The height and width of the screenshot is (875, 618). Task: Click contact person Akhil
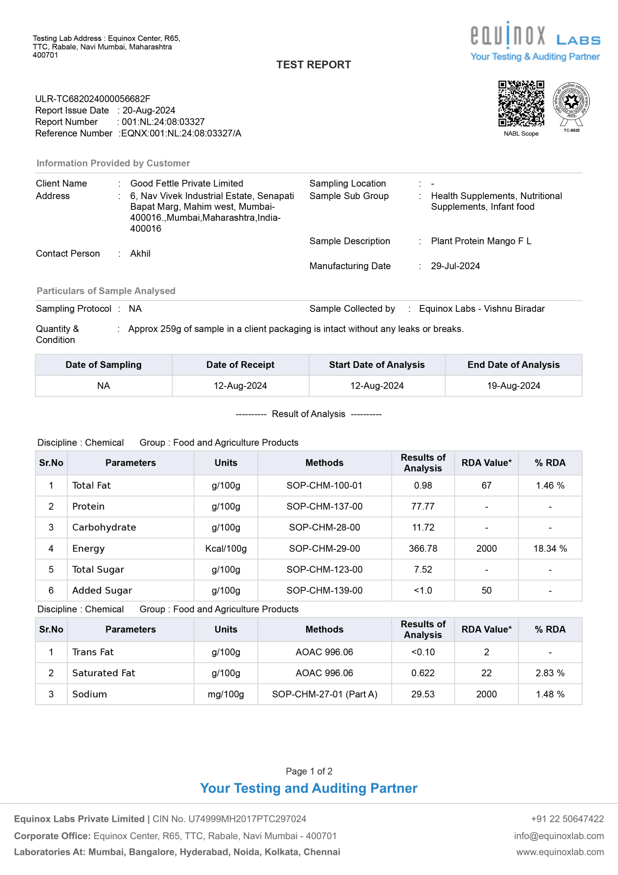(x=140, y=253)
